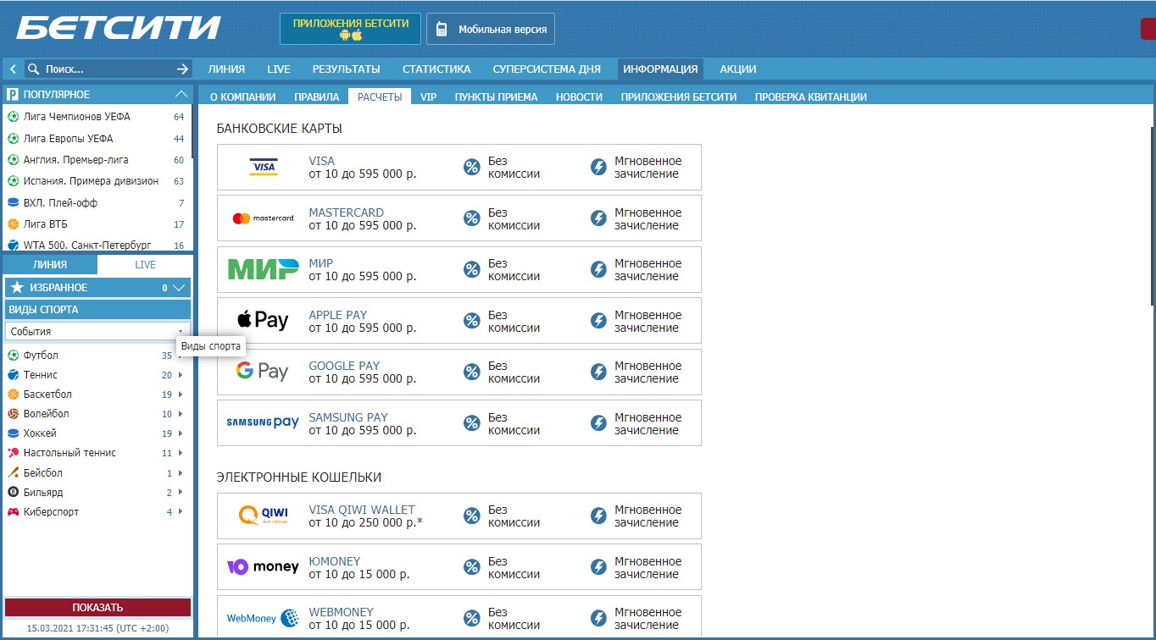1156x640 pixels.
Task: Open the События dropdown
Action: pyautogui.click(x=97, y=332)
